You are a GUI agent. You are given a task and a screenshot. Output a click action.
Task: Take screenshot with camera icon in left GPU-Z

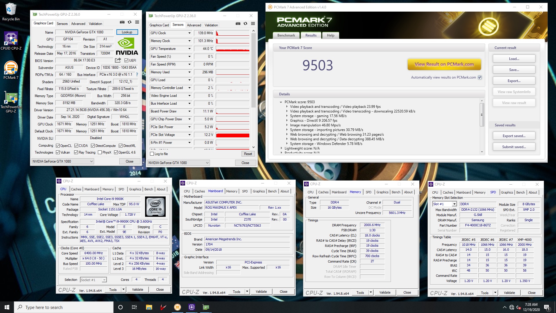click(x=122, y=22)
